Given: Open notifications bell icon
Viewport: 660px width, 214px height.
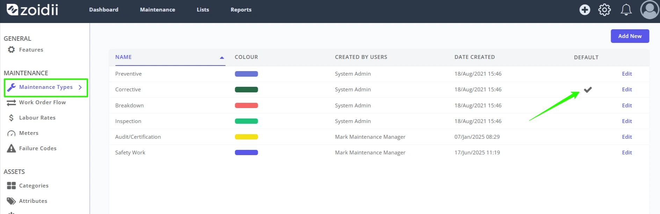Looking at the screenshot, I should 626,10.
